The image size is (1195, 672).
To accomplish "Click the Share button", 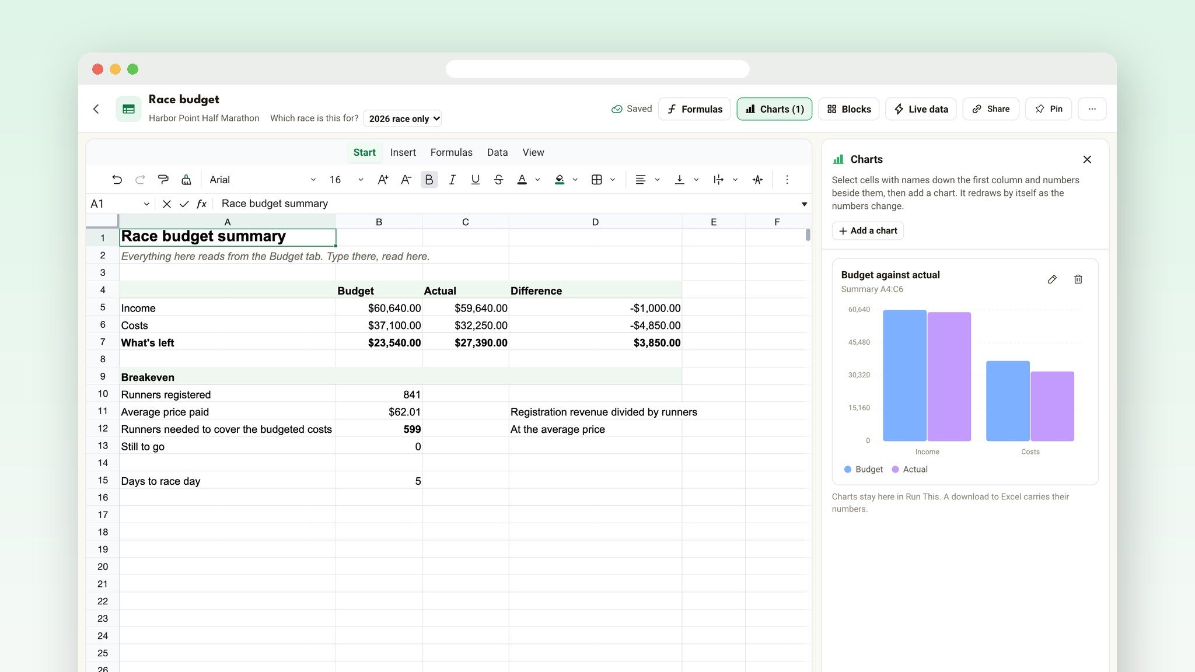I will tap(991, 109).
